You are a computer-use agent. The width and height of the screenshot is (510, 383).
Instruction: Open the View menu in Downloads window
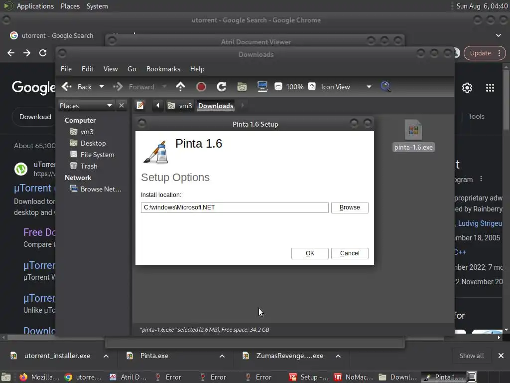[x=111, y=69]
